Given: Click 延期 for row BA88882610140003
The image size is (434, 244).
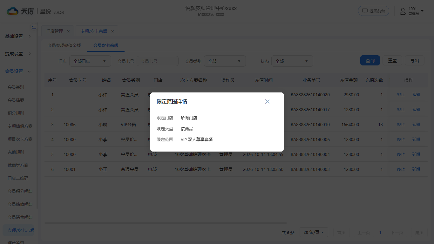Looking at the screenshot, I should click(x=416, y=169).
